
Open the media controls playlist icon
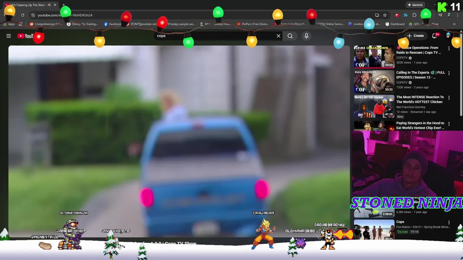pyautogui.click(x=440, y=15)
